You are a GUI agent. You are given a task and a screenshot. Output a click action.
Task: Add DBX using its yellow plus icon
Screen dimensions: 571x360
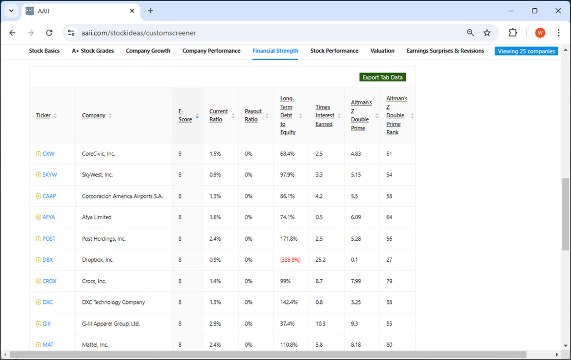pyautogui.click(x=38, y=260)
